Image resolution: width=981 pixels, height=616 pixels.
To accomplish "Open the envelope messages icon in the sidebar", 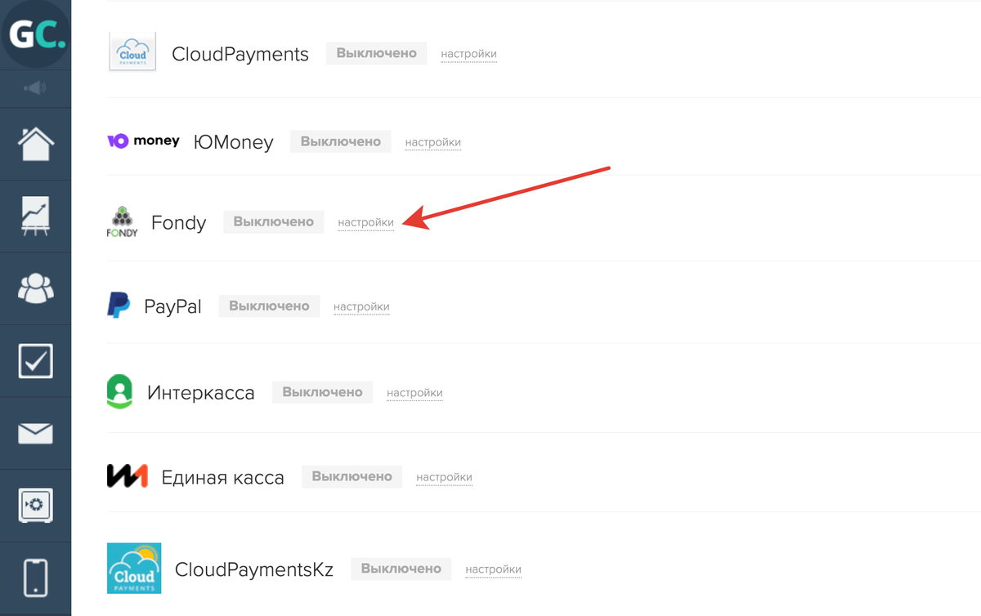I will point(36,433).
